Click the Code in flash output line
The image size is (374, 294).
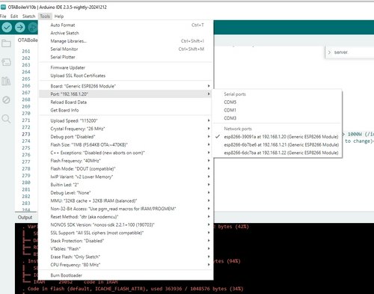(135, 289)
